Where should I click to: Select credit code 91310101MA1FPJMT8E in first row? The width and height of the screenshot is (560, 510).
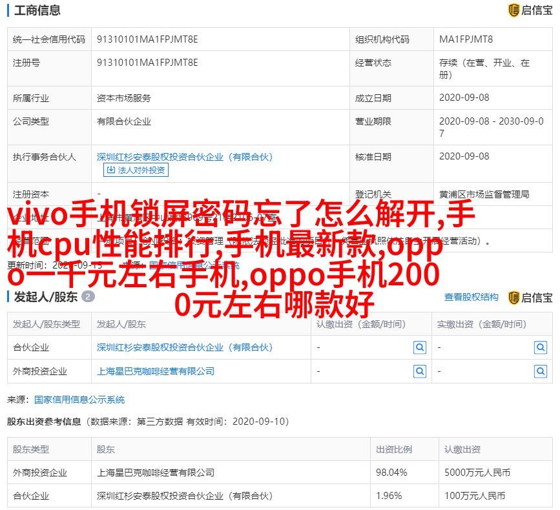147,39
